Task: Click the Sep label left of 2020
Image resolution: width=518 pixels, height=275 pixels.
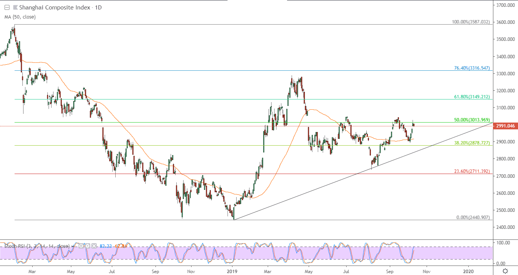Action: pyautogui.click(x=389, y=271)
